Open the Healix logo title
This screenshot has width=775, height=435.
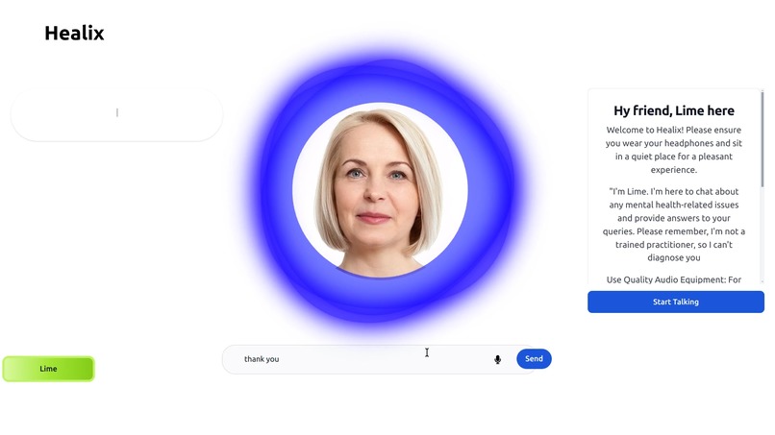click(75, 33)
